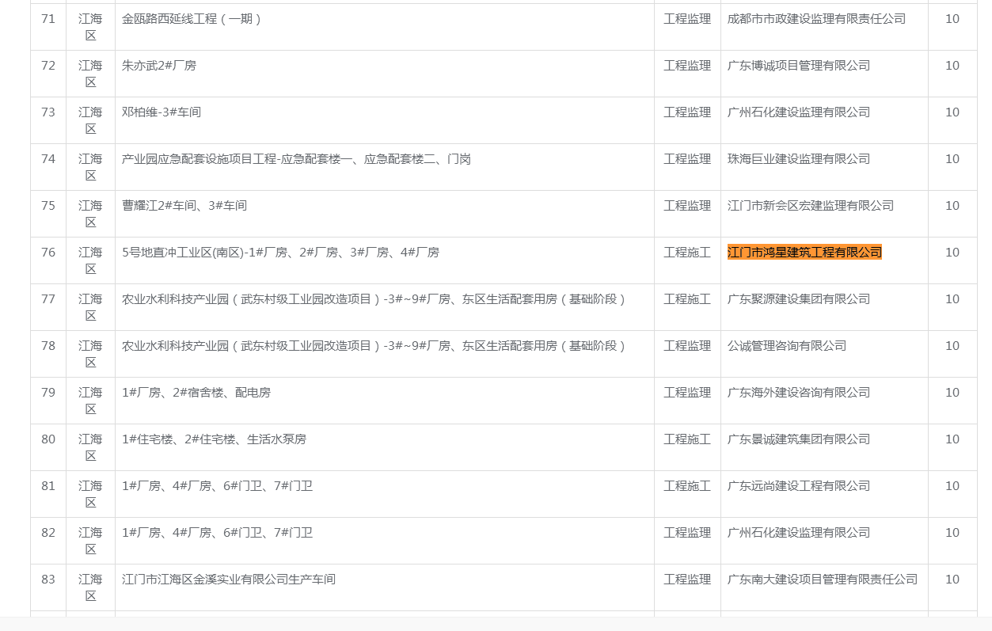
Task: Click 工程施工 type in row 80
Action: click(x=687, y=439)
